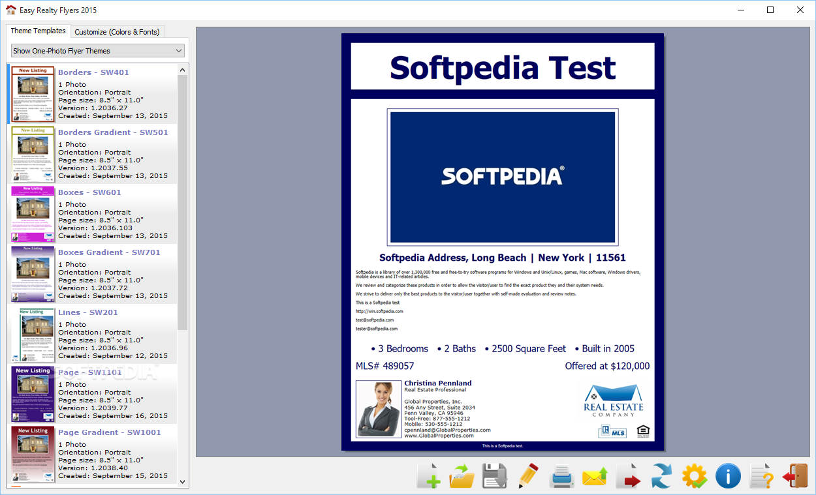Export flyer with red arrow document icon
The height and width of the screenshot is (495, 816).
(x=628, y=476)
